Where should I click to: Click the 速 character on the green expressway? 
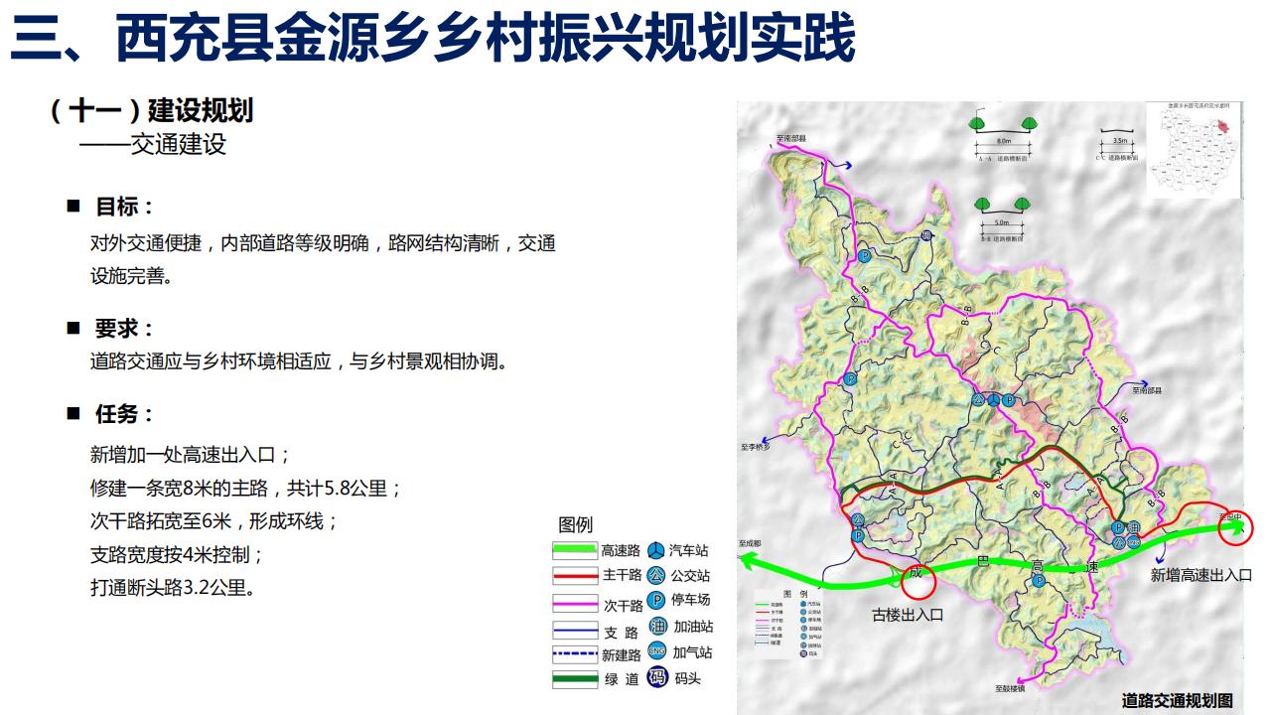coord(1090,566)
